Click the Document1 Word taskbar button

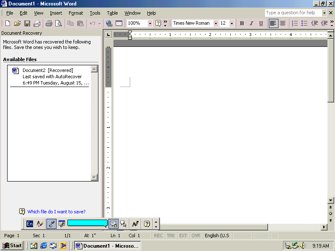tap(108, 246)
